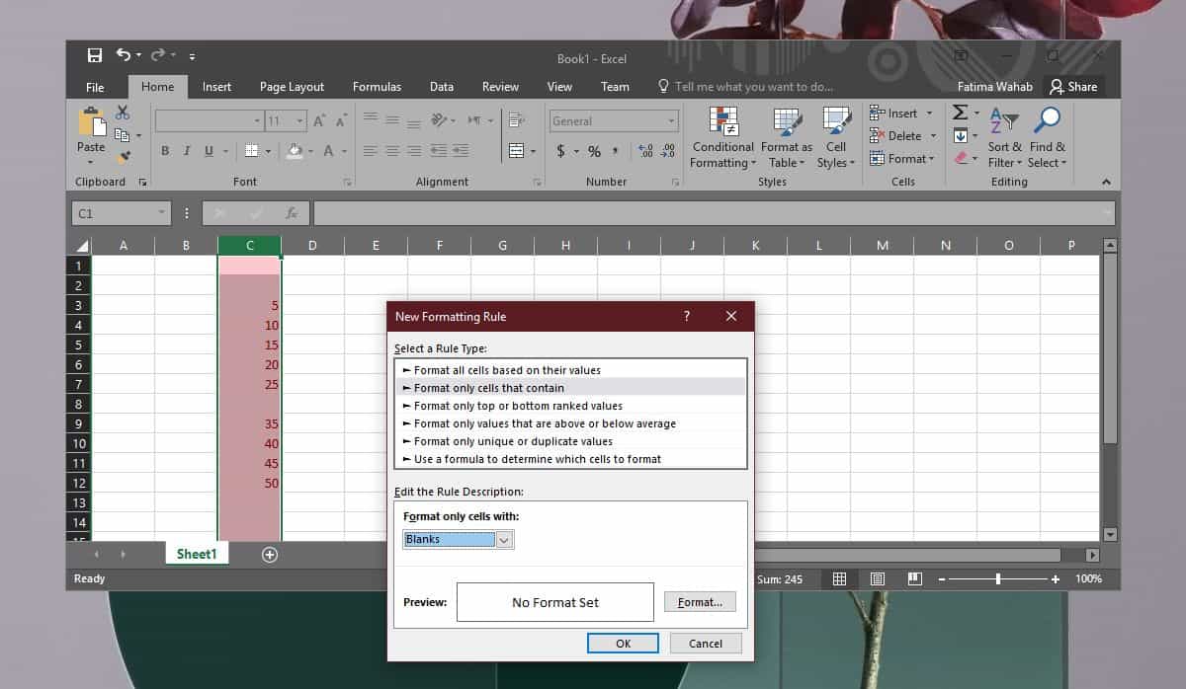Open Cell Styles gallery
1186x689 pixels.
tap(836, 137)
